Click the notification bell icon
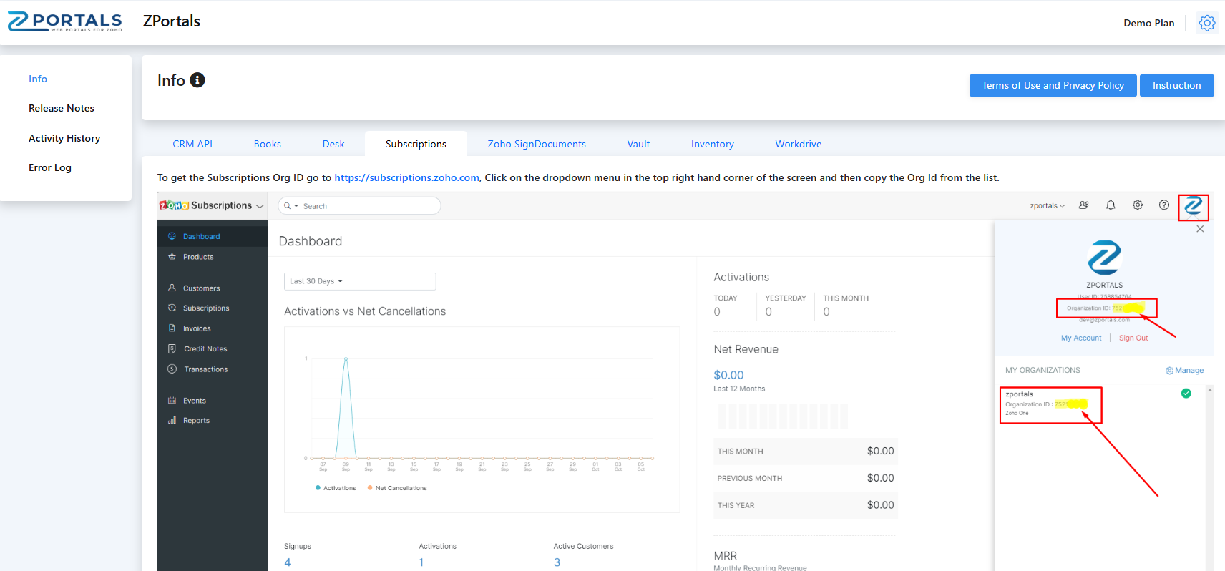This screenshot has width=1225, height=571. pos(1111,205)
